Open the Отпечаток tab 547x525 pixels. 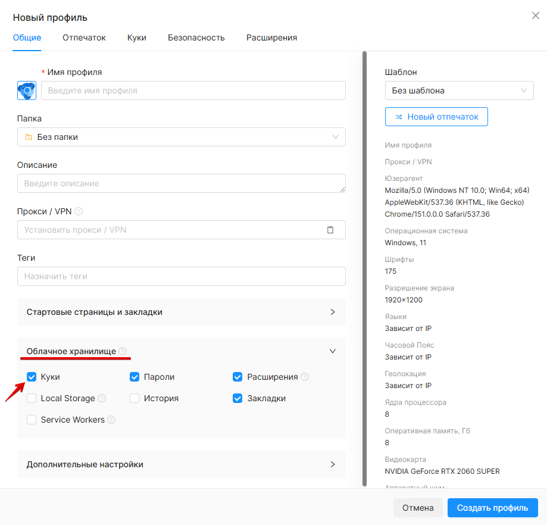click(84, 37)
